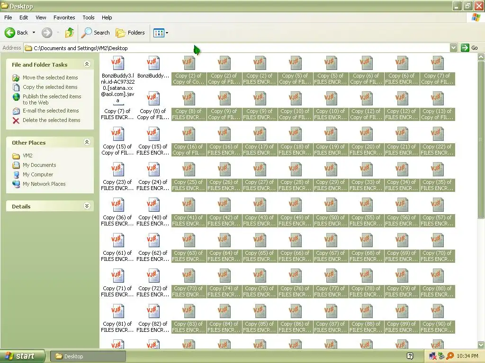Open the Edit menu
The width and height of the screenshot is (485, 363).
[x=24, y=17]
